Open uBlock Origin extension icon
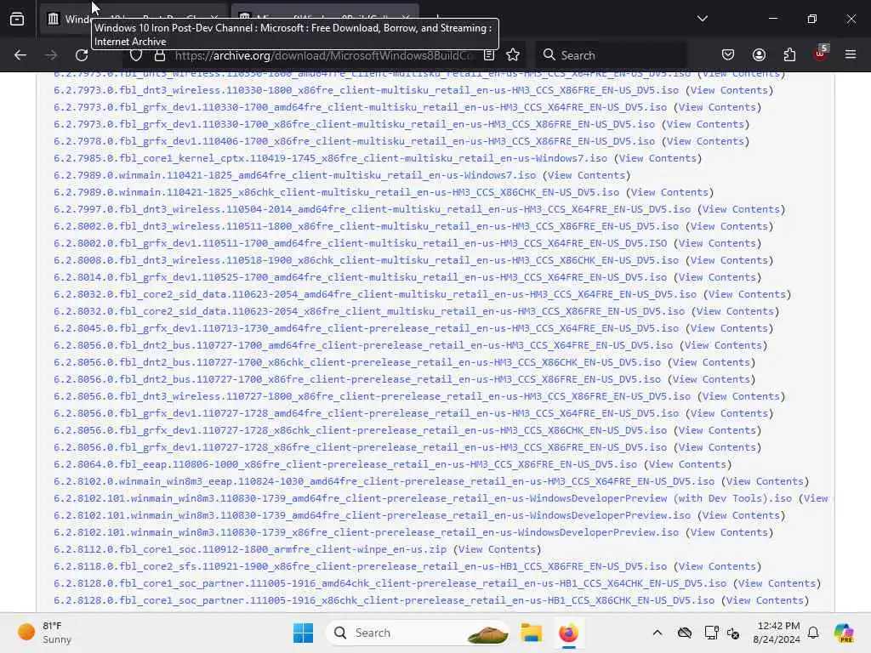Screen dimensions: 871x653 pyautogui.click(x=821, y=54)
